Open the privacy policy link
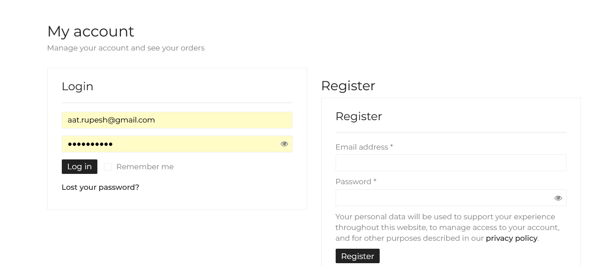 [511, 238]
